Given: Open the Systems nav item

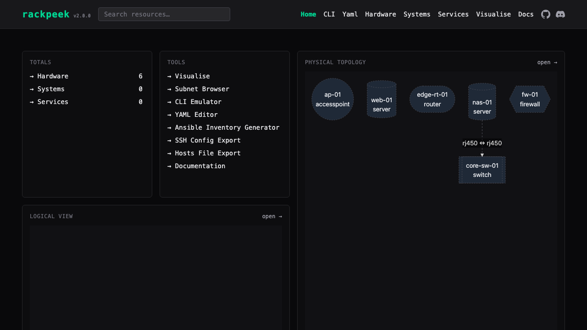Looking at the screenshot, I should [417, 14].
